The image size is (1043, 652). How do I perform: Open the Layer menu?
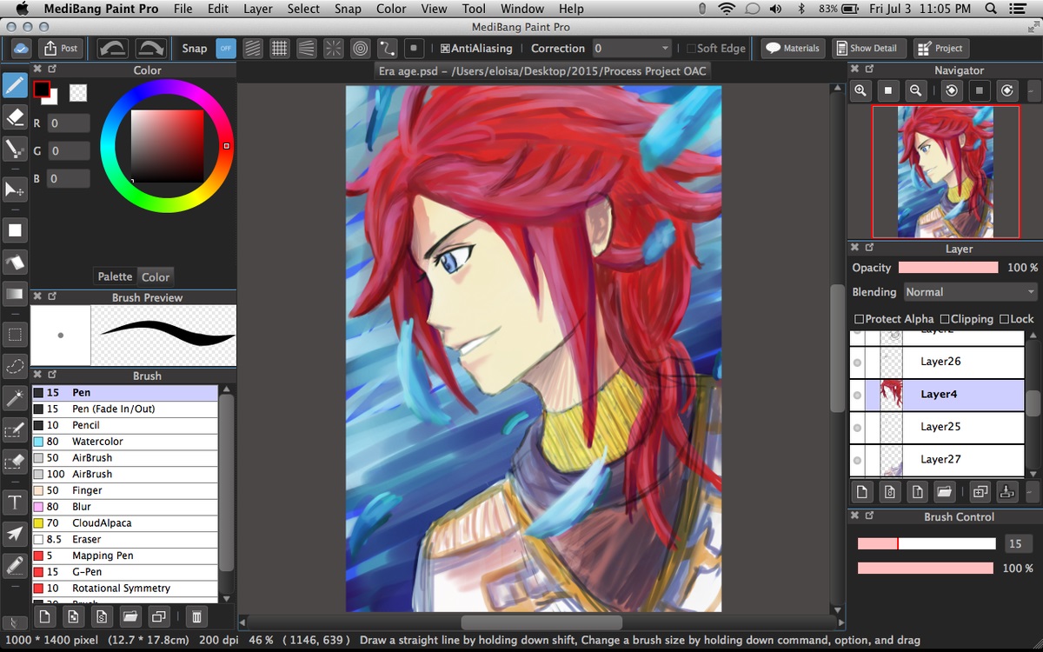click(258, 9)
